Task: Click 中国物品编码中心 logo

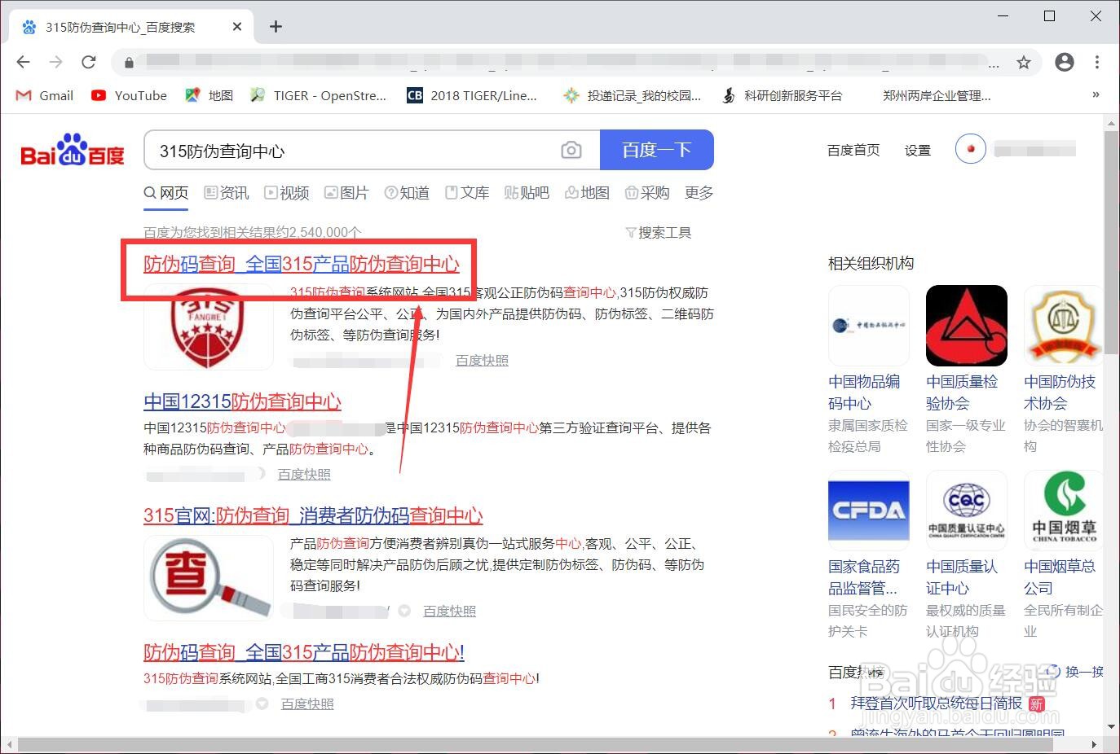Action: pyautogui.click(x=869, y=326)
